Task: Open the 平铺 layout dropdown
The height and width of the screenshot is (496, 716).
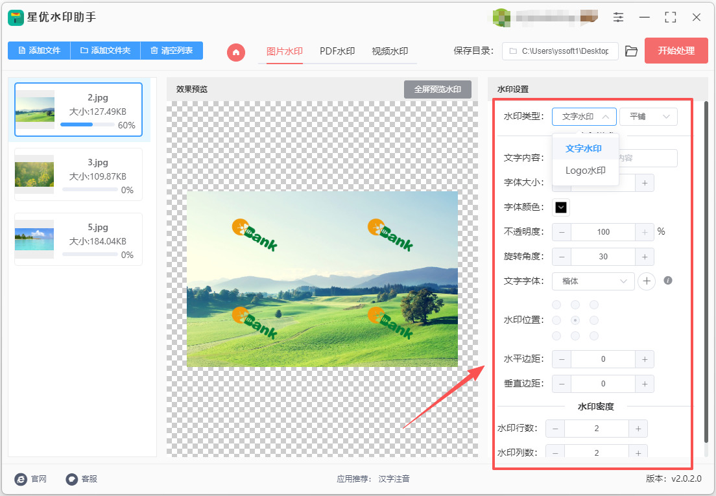Action: coord(649,117)
